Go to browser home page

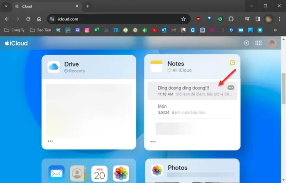pos(39,19)
